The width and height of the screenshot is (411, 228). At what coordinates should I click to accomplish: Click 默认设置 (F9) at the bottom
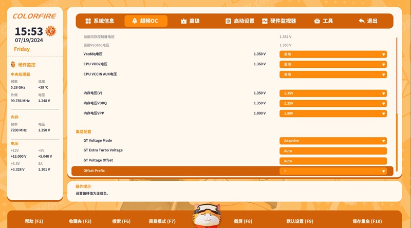[x=300, y=221]
